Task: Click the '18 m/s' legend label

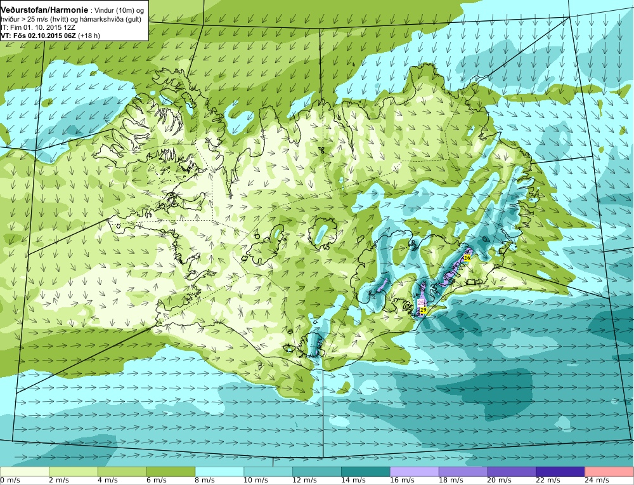Action: [x=451, y=481]
